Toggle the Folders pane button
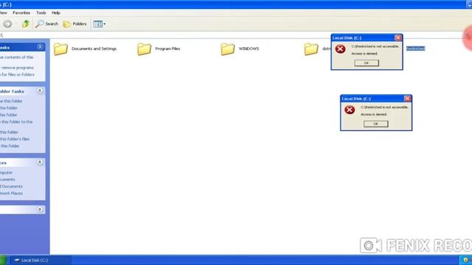 point(74,24)
